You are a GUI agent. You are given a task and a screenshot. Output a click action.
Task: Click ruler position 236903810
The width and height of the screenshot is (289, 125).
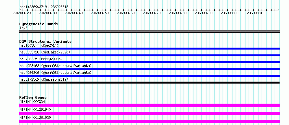tap(256, 13)
